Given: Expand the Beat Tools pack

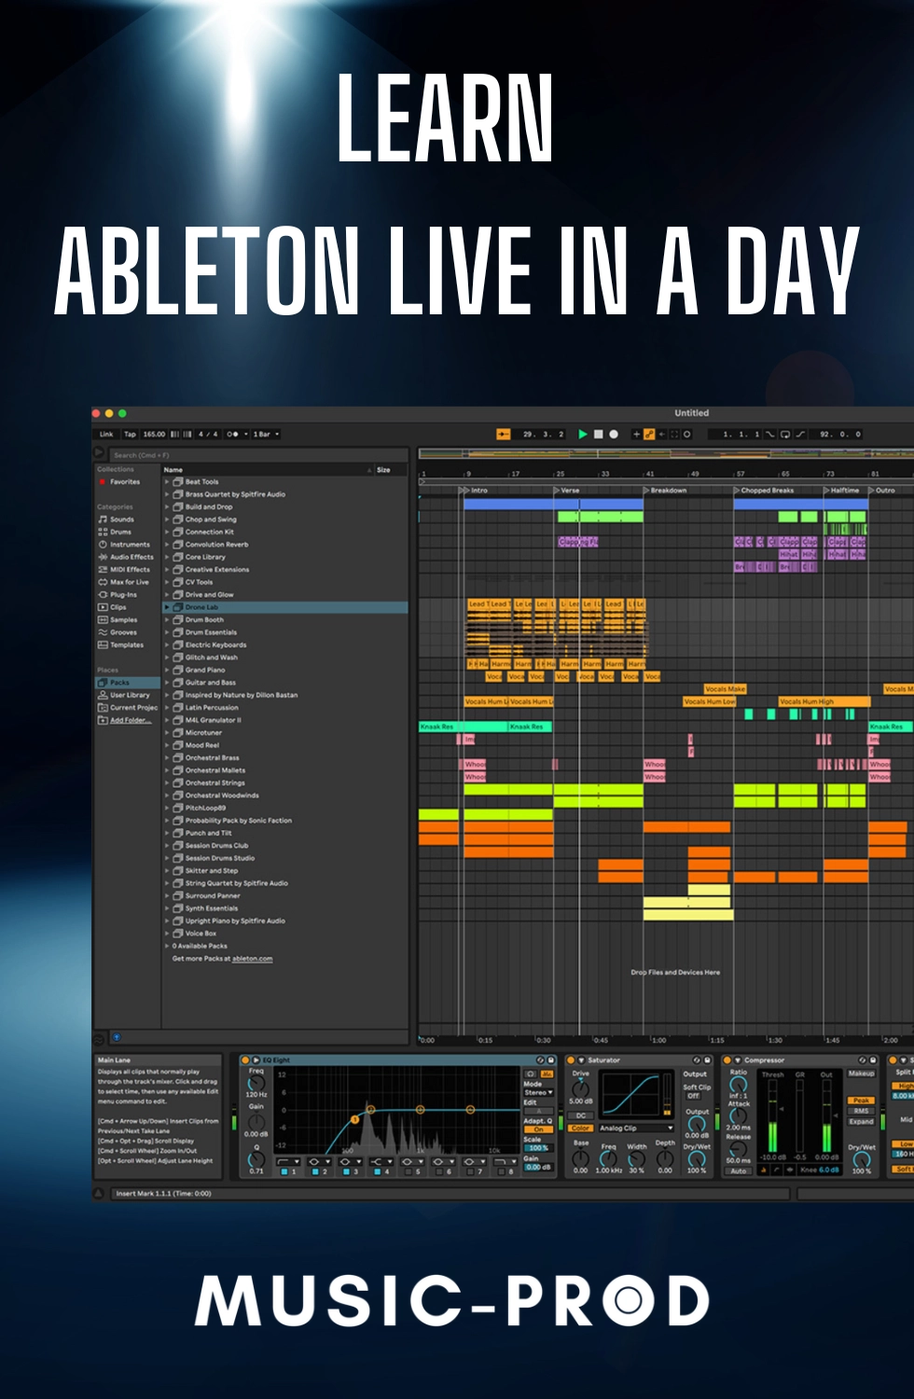Looking at the screenshot, I should point(168,482).
